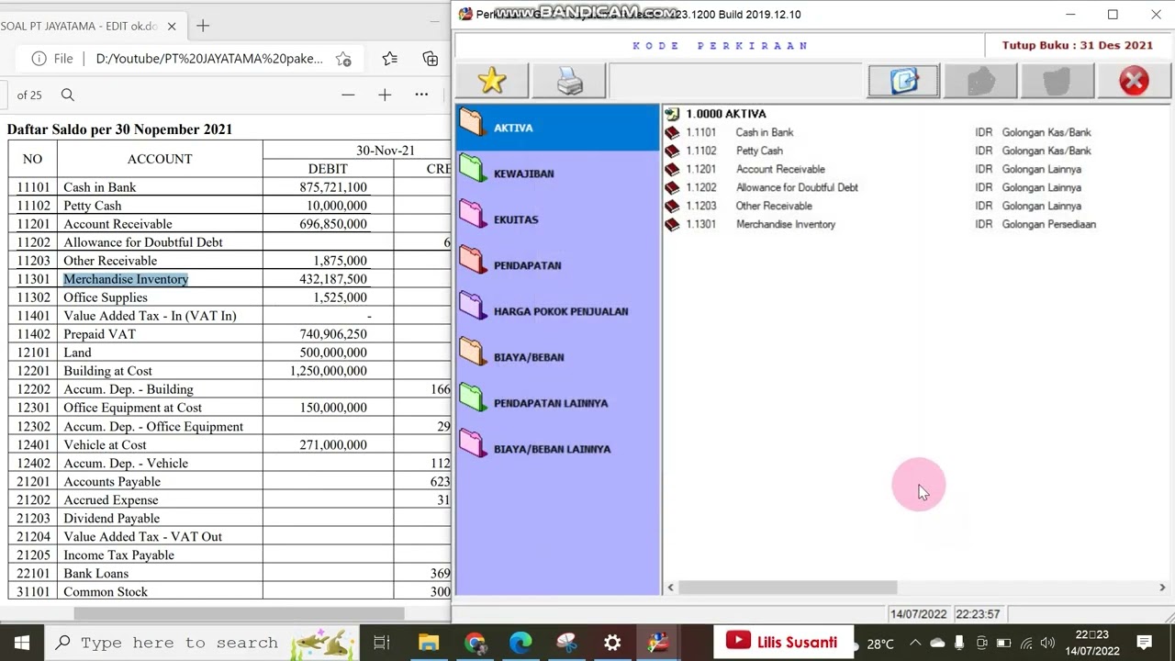Image resolution: width=1175 pixels, height=661 pixels.
Task: Open browser collections icon
Action: [x=430, y=59]
